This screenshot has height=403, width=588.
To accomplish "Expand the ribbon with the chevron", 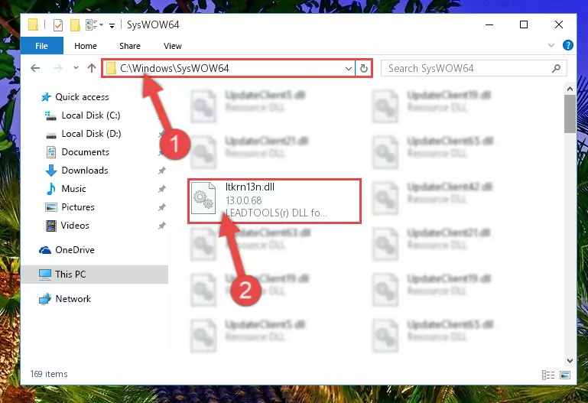I will [x=551, y=45].
